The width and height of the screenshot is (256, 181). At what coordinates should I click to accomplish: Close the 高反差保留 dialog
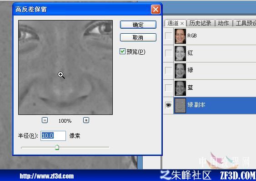click(156, 9)
